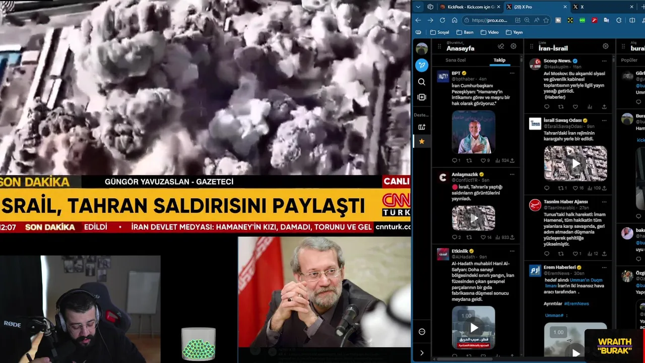Open more menu on İsrail Savaş Odası post
This screenshot has height=363, width=645.
[604, 120]
